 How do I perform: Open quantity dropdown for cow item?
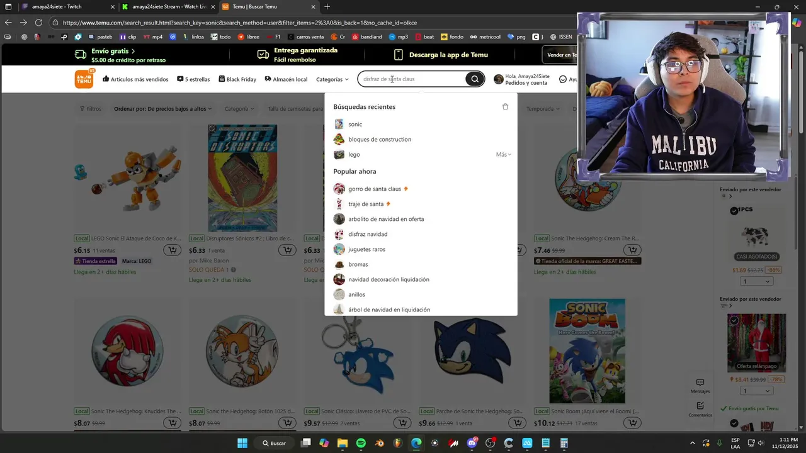tap(756, 281)
